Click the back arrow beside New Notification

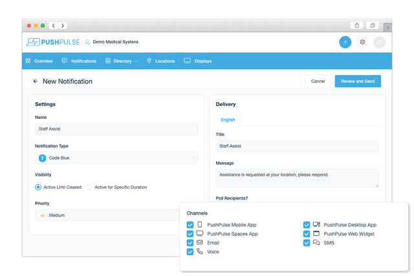(x=35, y=81)
